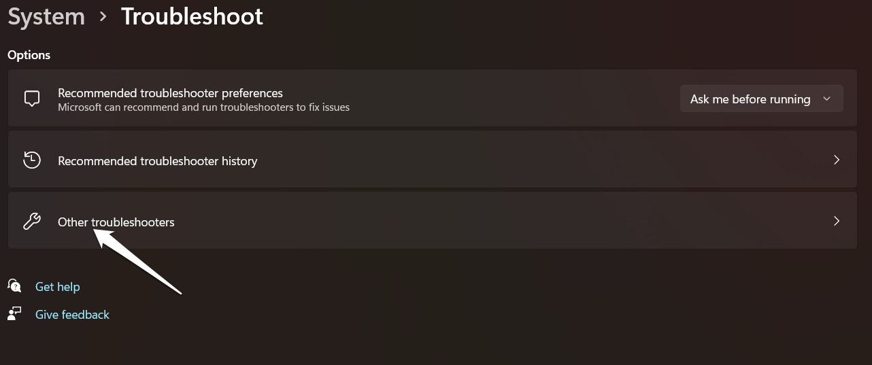Open the Give feedback link
872x365 pixels.
tap(72, 315)
